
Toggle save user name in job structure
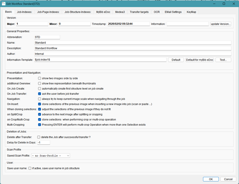30,168
